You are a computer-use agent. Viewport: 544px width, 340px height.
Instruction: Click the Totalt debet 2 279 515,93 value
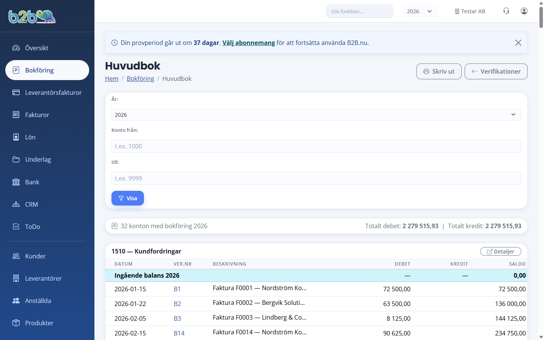click(x=420, y=226)
